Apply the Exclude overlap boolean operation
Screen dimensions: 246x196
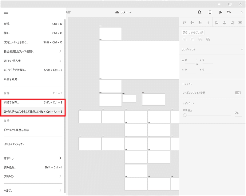click(208, 40)
